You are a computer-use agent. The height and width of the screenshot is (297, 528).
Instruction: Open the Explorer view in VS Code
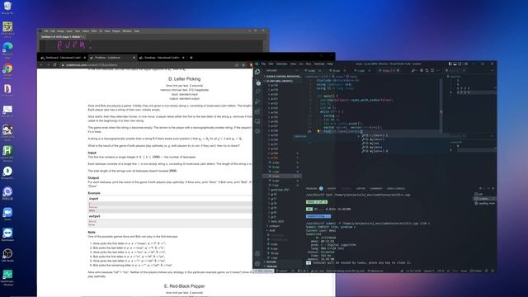click(x=257, y=72)
